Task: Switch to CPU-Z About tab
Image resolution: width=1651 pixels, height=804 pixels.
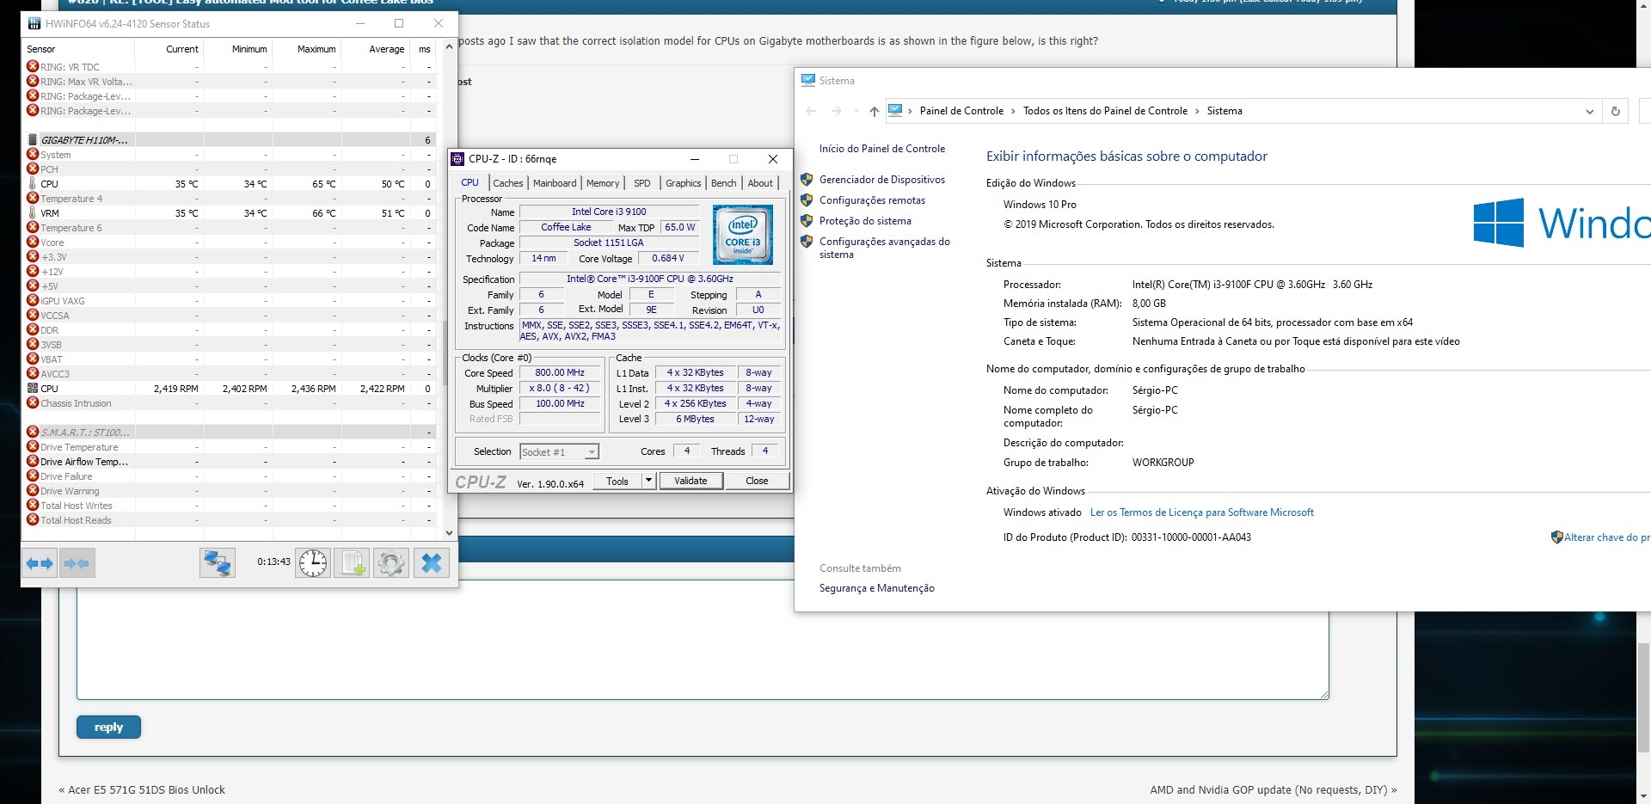Action: click(x=760, y=183)
